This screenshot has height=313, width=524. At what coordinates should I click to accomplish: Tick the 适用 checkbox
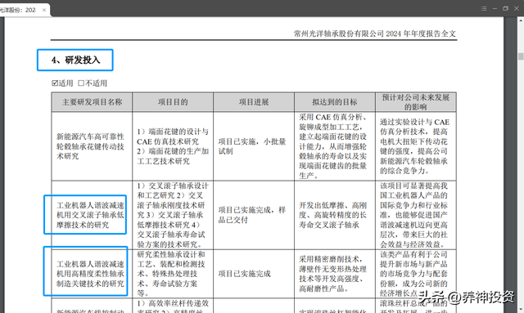pos(55,83)
